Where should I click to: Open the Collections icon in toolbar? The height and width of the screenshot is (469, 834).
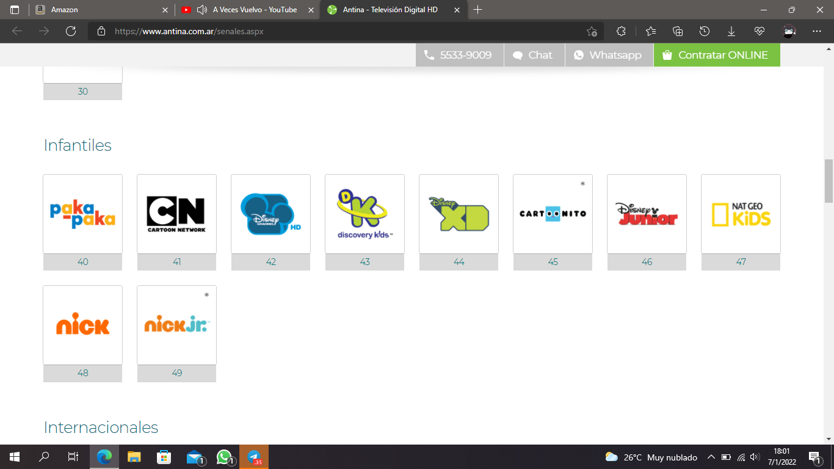coord(678,31)
